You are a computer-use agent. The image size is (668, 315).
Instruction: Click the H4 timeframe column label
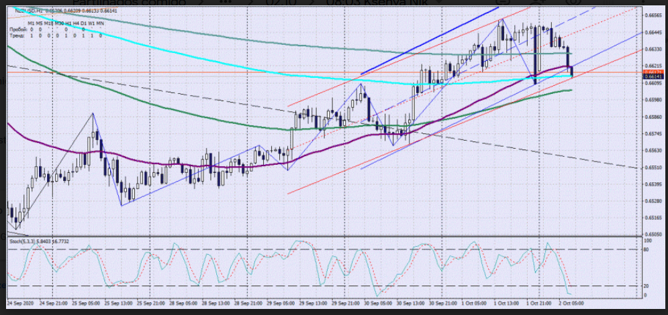click(x=75, y=23)
